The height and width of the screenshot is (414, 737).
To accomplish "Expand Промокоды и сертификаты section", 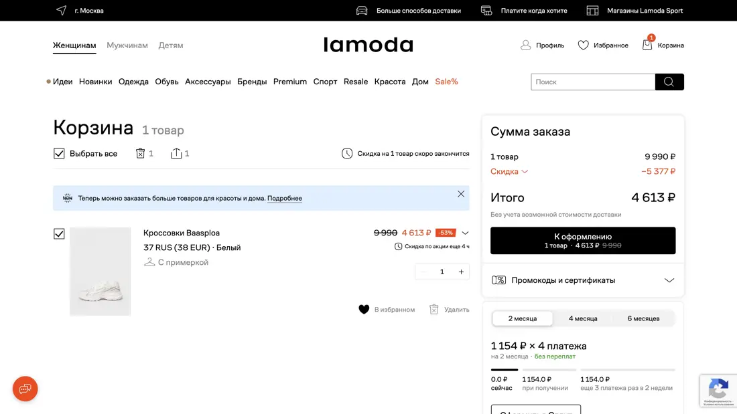I will click(x=669, y=280).
